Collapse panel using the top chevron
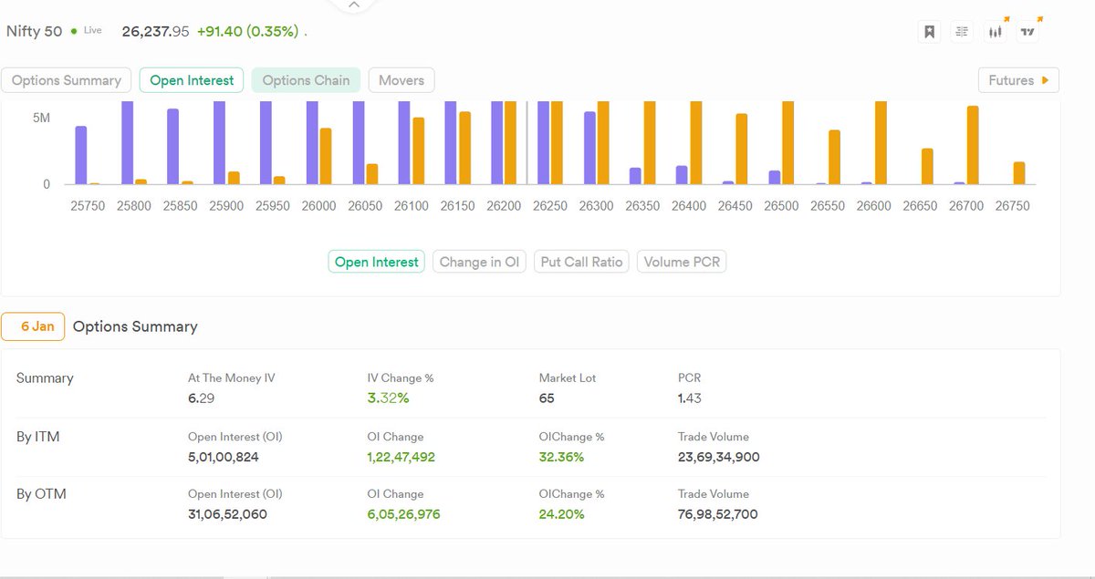The image size is (1095, 579). [x=354, y=5]
